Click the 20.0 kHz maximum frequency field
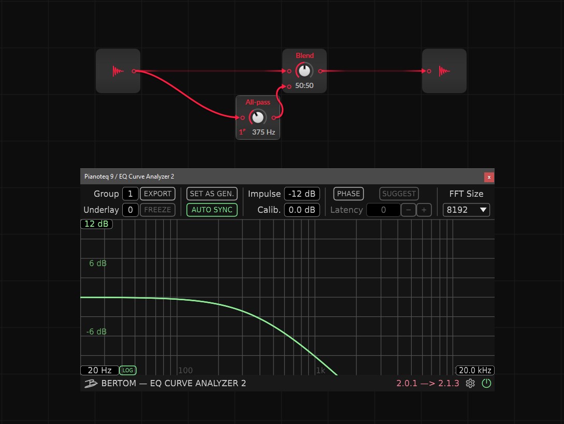This screenshot has height=424, width=564. pyautogui.click(x=475, y=370)
